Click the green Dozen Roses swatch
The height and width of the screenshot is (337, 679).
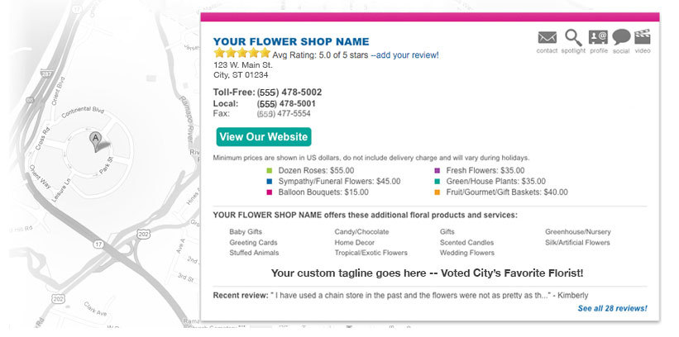(270, 171)
